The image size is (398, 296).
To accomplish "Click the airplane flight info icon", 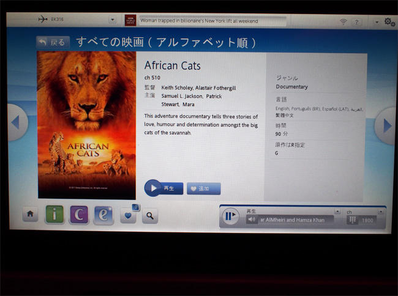I will tap(43, 19).
